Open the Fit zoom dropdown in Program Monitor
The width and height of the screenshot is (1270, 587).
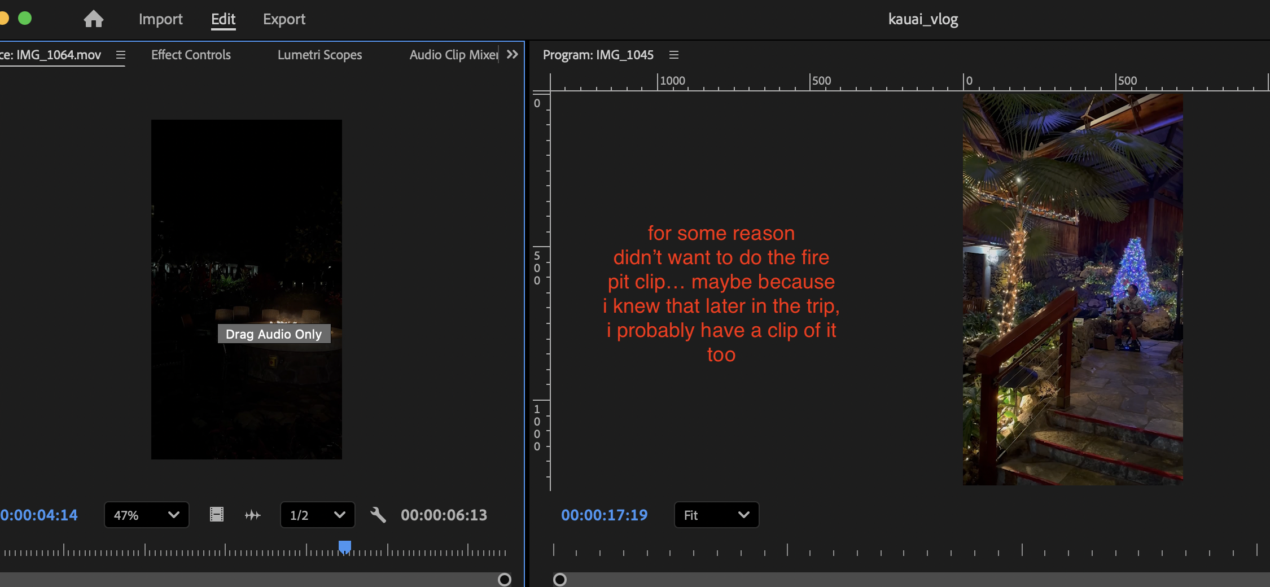click(x=716, y=515)
